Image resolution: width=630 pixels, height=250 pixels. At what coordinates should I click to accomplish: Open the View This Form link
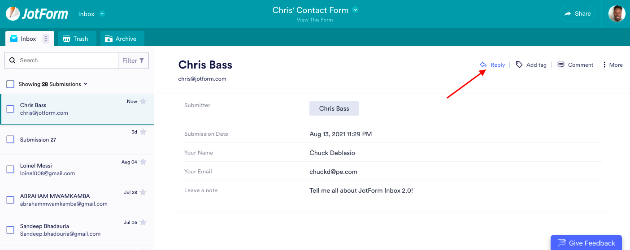click(x=315, y=20)
